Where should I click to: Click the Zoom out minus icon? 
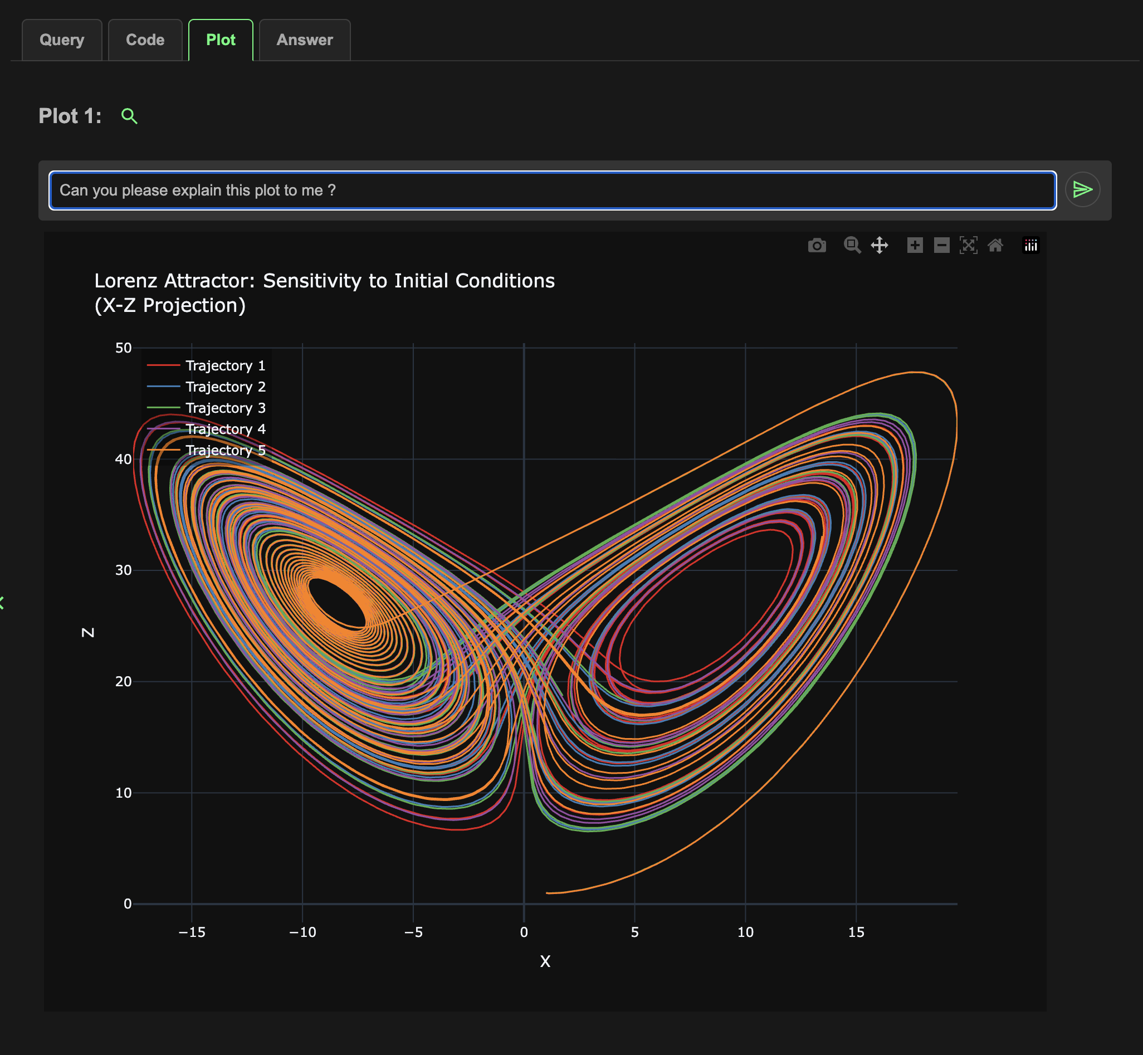click(941, 246)
